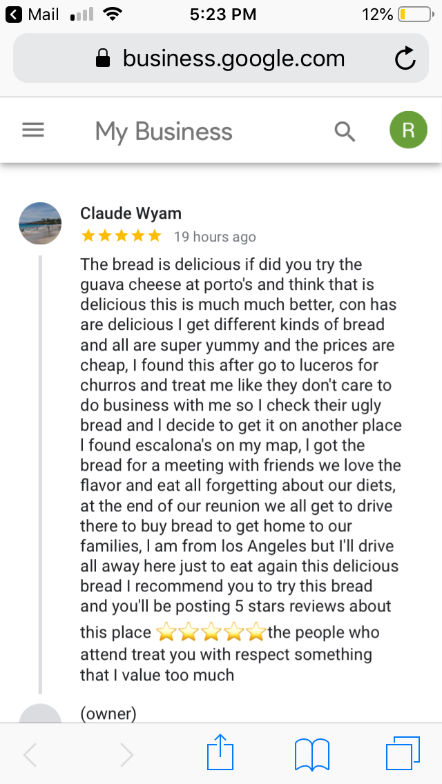Reload the page in Safari
The image size is (442, 784).
tap(405, 59)
